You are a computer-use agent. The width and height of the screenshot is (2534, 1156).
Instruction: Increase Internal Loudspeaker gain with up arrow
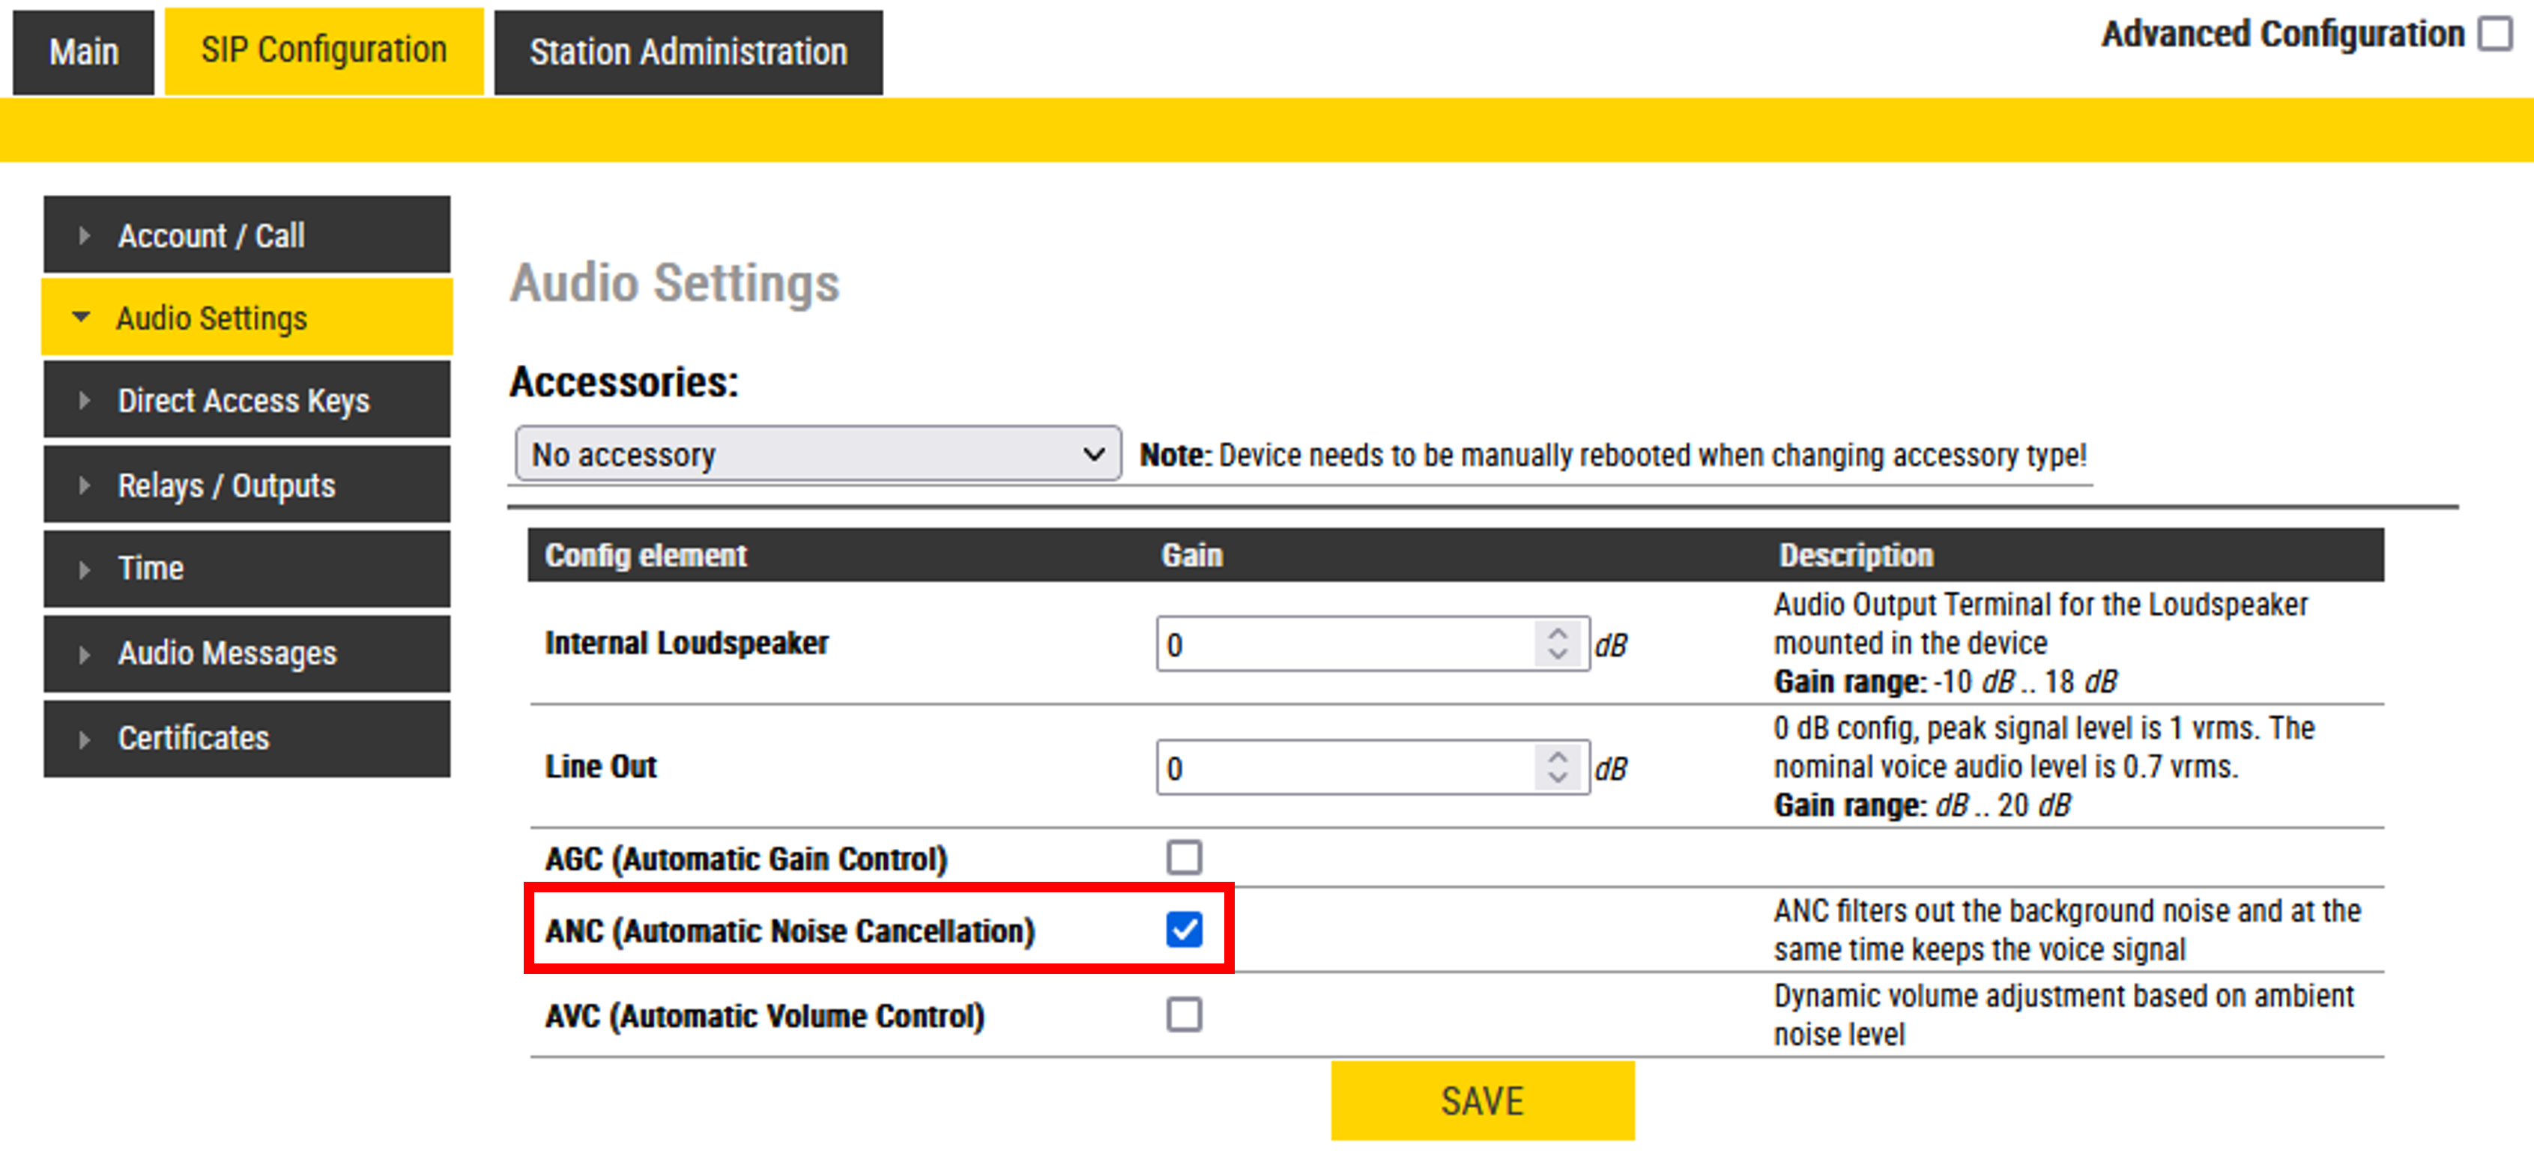click(x=1557, y=635)
